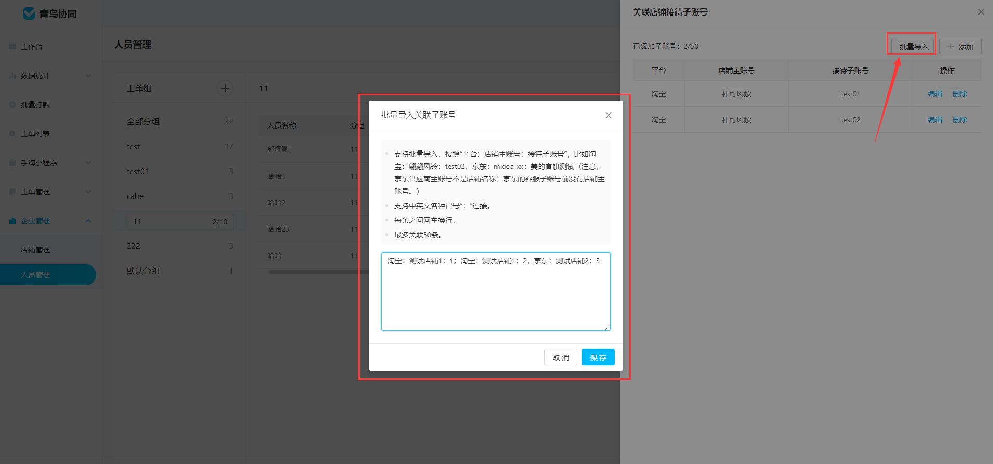
Task: Click the 操作 column header
Action: pos(947,71)
